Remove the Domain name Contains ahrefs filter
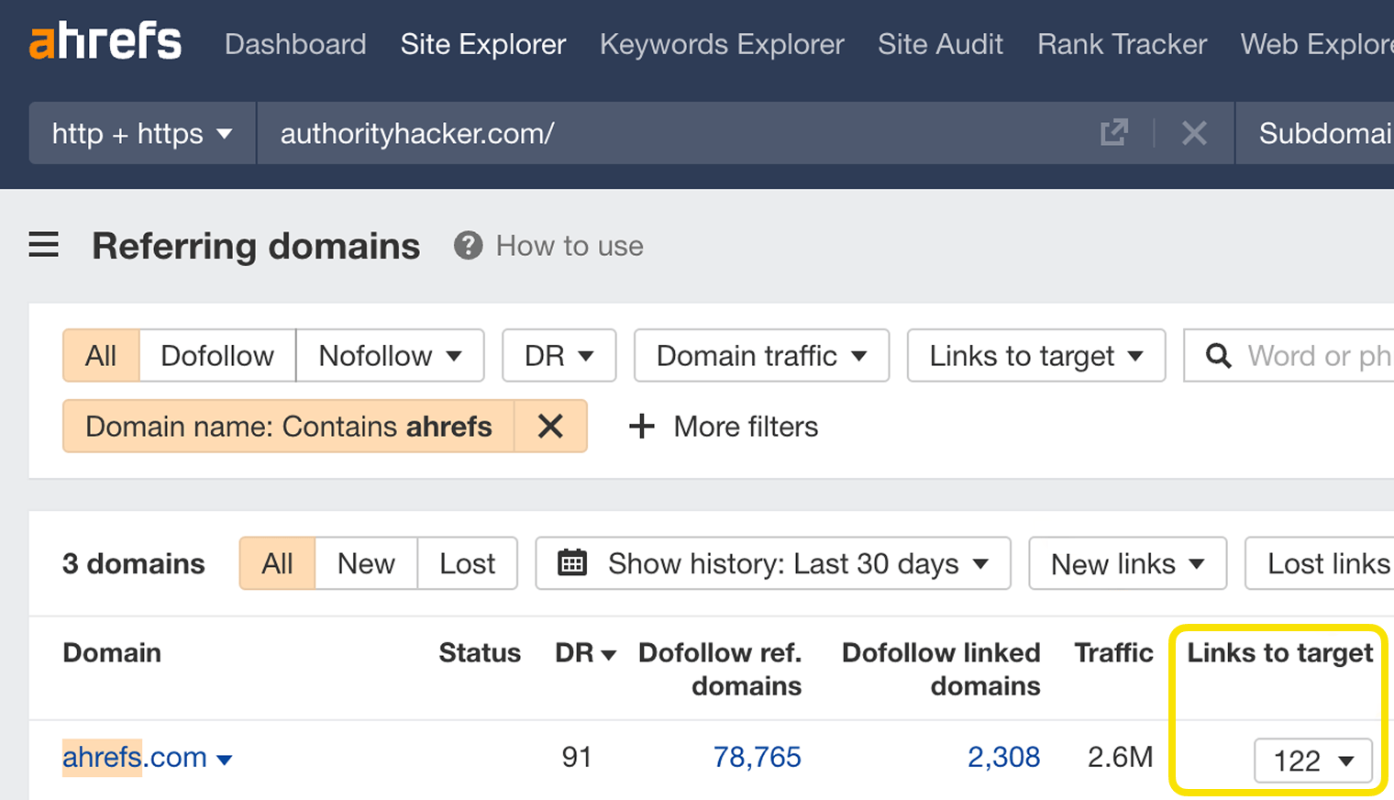Screen dimensions: 1394x800 [550, 426]
